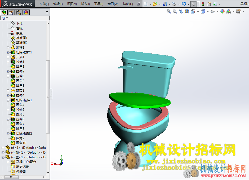The image size is (249, 180).
Task: Open Edit Appearance color ball
Action: tap(223, 11)
